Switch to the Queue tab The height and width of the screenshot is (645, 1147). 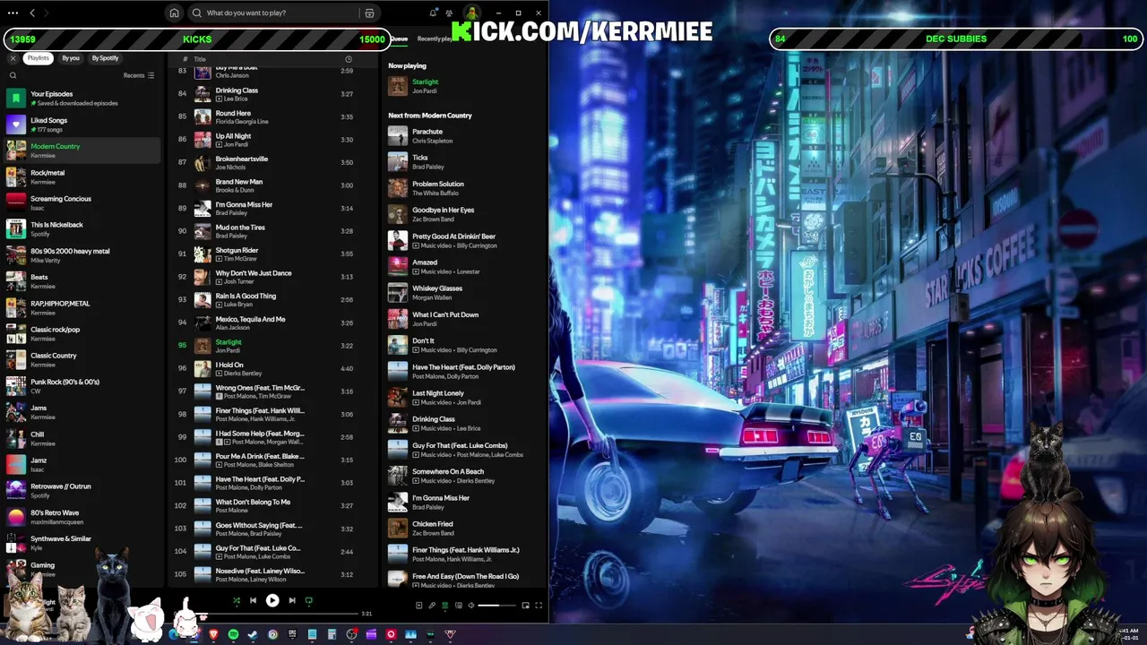pyautogui.click(x=399, y=39)
